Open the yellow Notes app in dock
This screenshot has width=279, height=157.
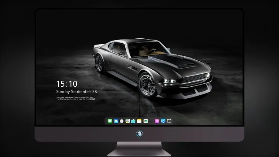(139, 121)
